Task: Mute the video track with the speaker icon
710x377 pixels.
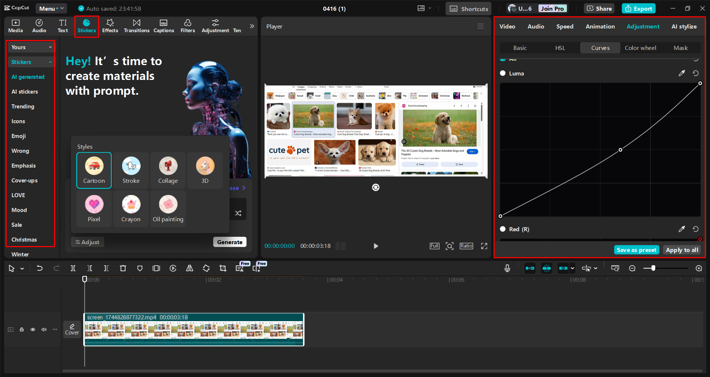Action: click(x=44, y=329)
